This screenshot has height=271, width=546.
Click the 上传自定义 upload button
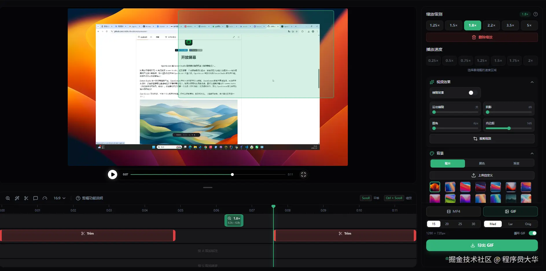(x=482, y=175)
